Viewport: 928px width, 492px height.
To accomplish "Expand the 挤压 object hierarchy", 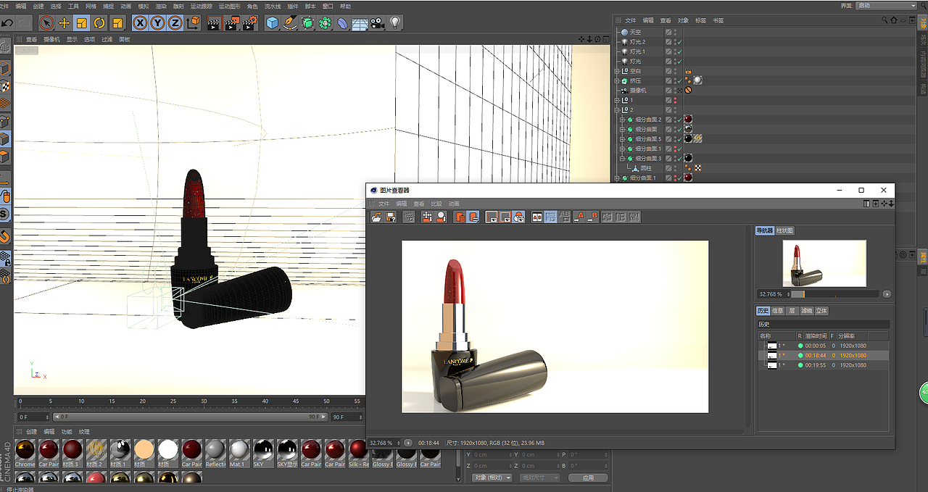I will click(x=617, y=80).
